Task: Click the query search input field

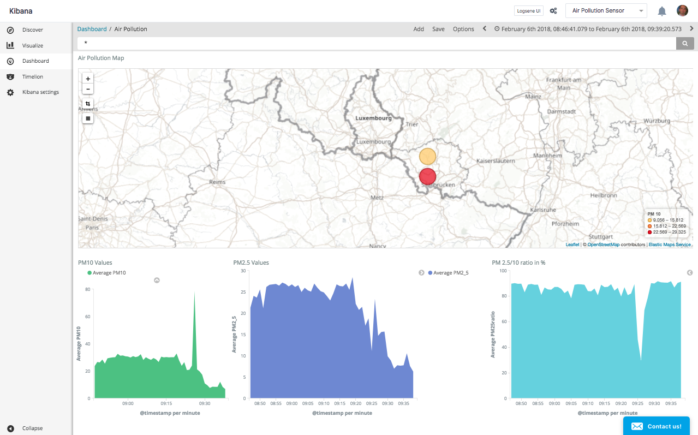Action: 377,43
